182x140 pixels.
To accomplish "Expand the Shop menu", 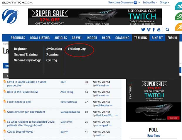I will (x=164, y=2).
